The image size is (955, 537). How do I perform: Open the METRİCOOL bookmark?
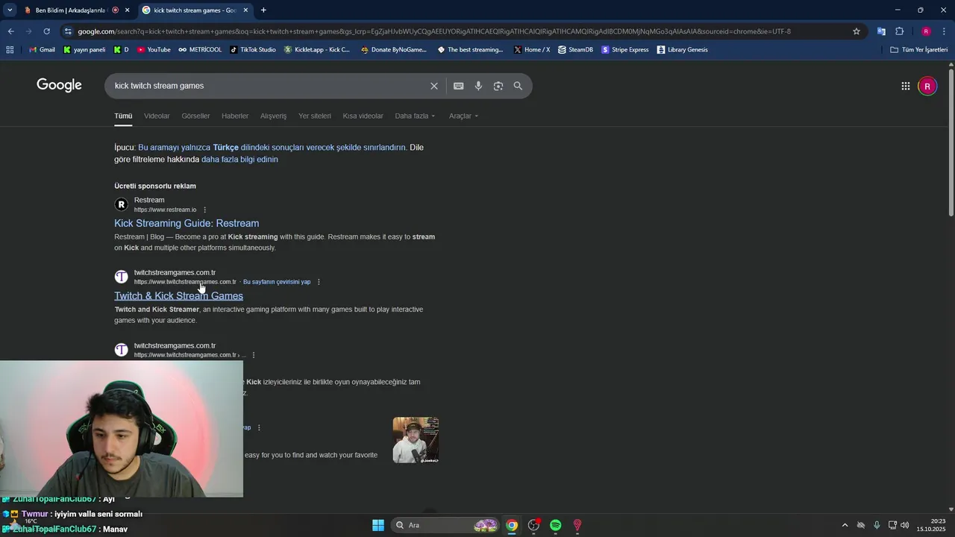tap(200, 50)
